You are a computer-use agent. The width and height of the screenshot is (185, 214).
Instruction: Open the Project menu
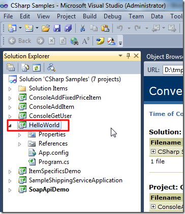[66, 16]
